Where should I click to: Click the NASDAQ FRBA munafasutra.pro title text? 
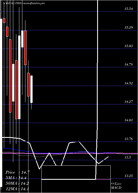(x=24, y=3)
